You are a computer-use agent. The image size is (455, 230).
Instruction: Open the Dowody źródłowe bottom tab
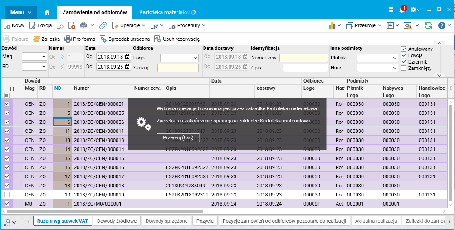click(x=117, y=221)
